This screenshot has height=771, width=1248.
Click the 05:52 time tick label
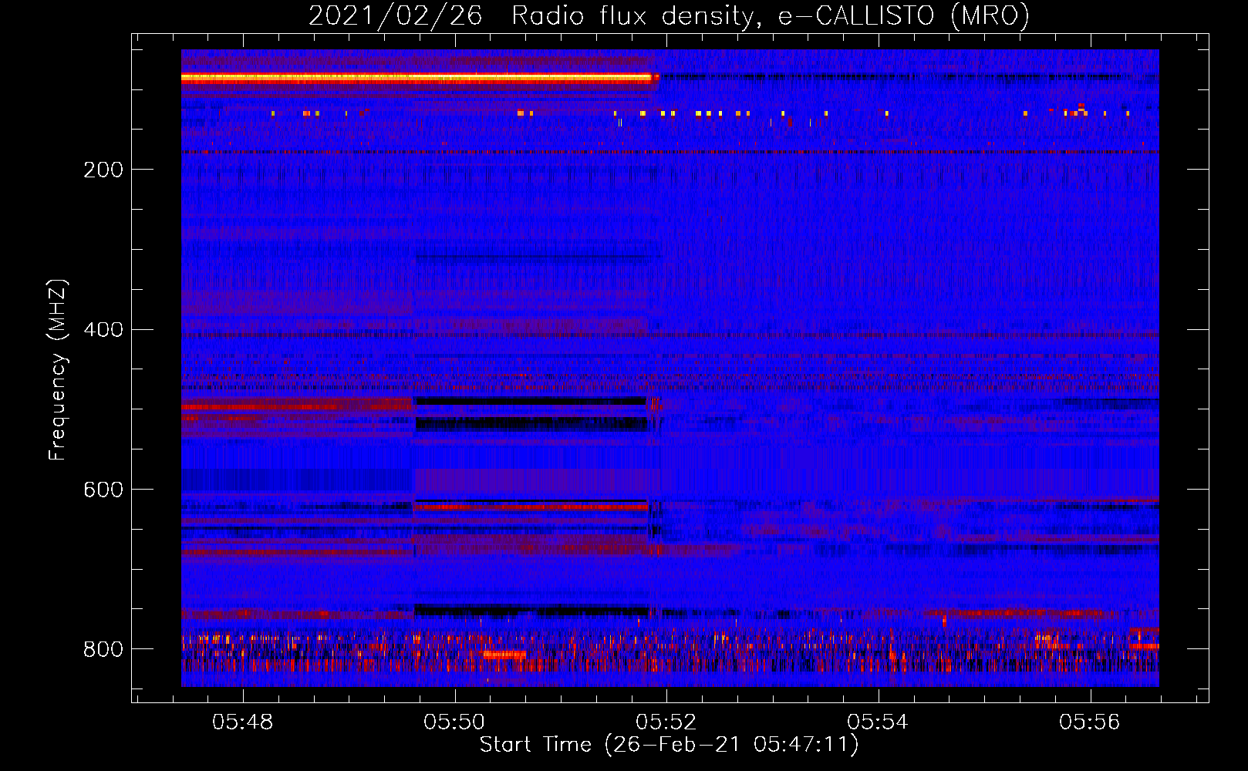(x=666, y=722)
